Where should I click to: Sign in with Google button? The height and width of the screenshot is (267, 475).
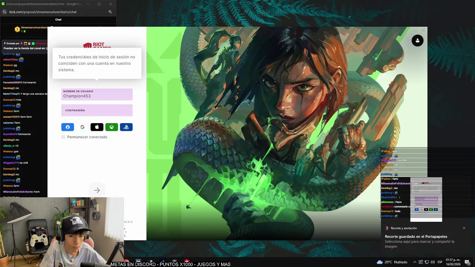82,127
